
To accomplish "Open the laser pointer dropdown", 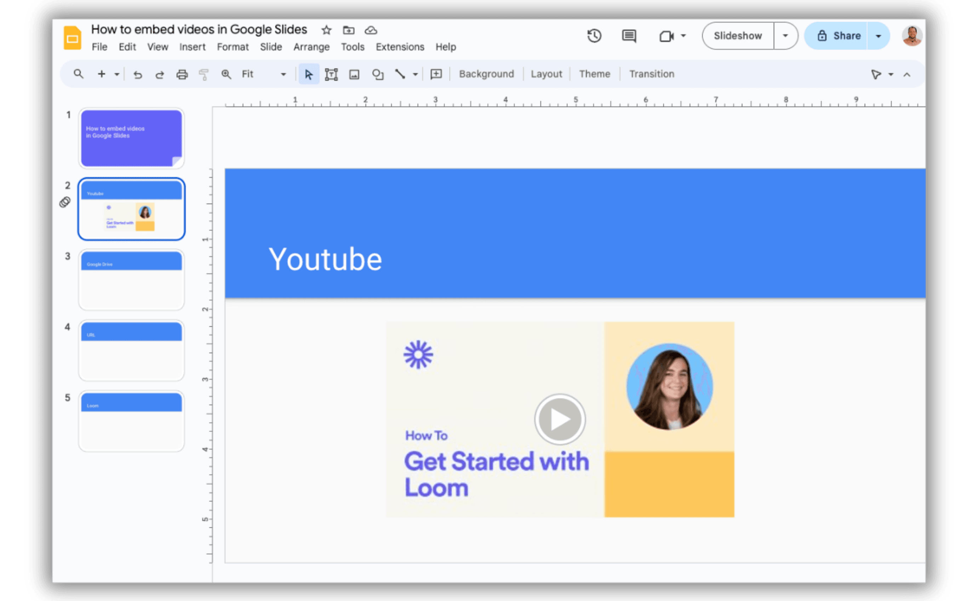I will tap(891, 74).
